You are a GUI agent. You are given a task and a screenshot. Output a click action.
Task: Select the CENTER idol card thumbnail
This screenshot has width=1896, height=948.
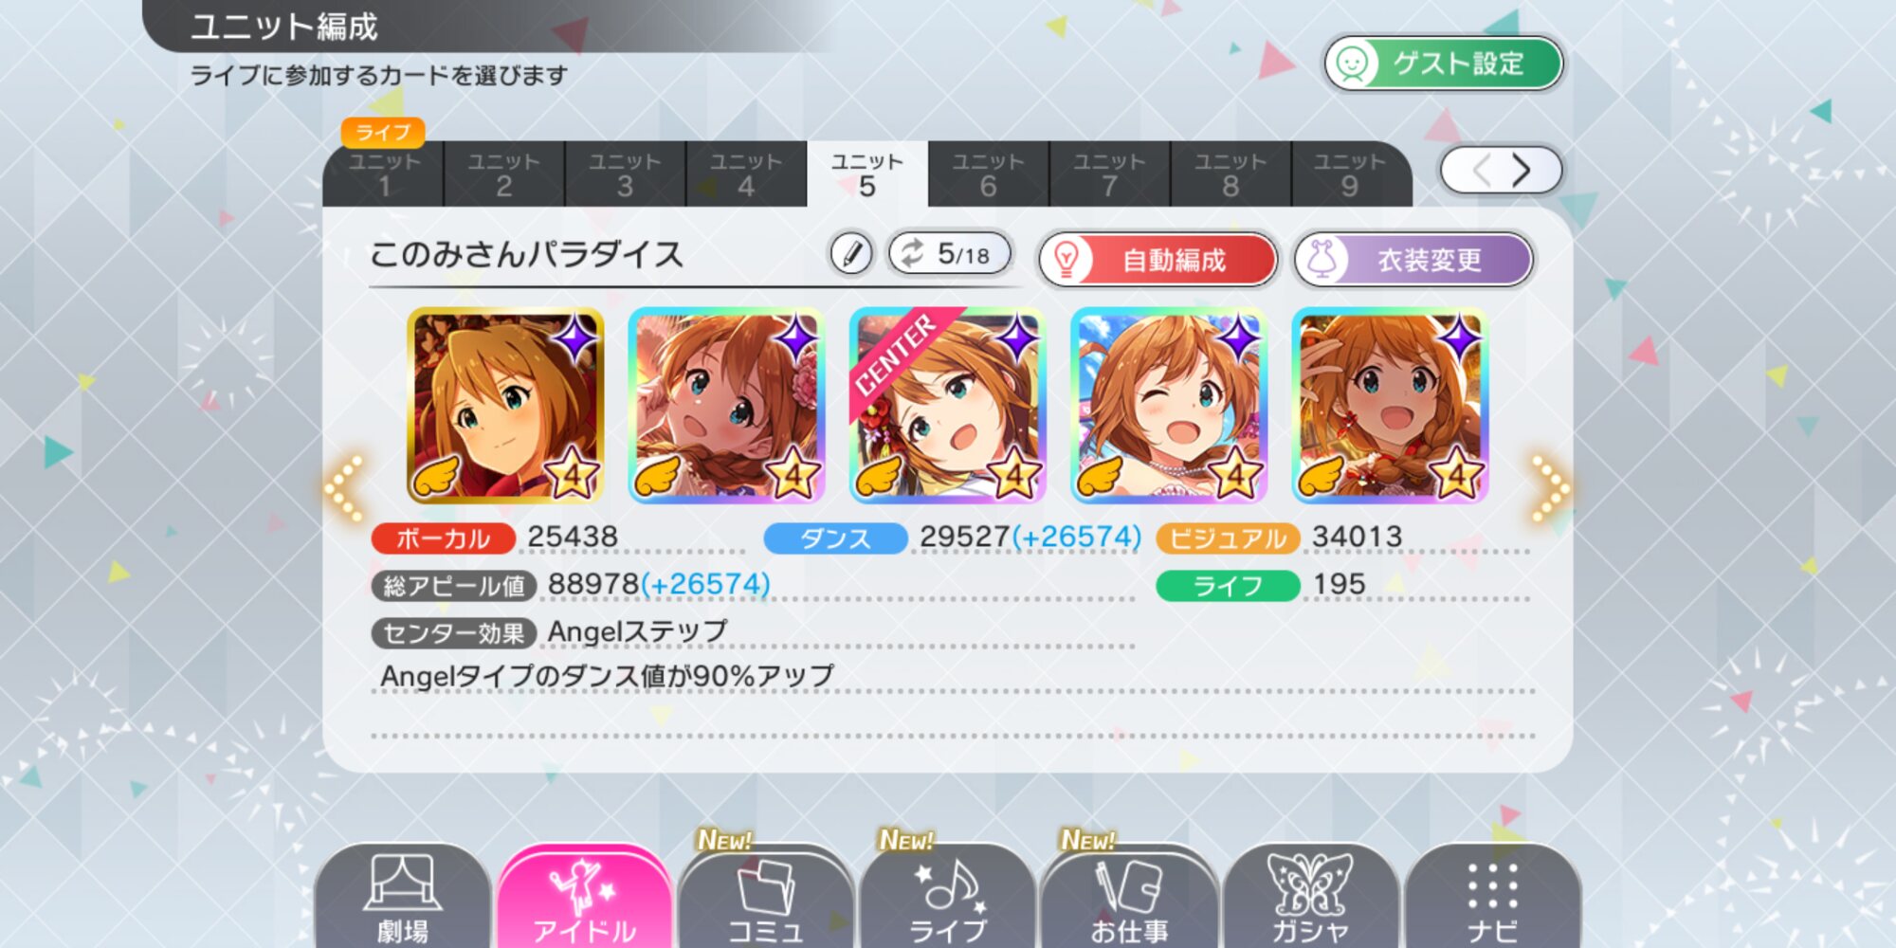(948, 405)
